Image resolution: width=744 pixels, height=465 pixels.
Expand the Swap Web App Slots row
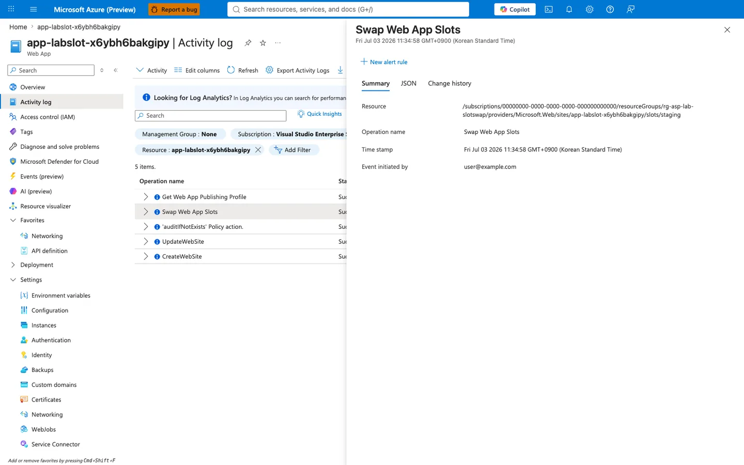click(146, 212)
